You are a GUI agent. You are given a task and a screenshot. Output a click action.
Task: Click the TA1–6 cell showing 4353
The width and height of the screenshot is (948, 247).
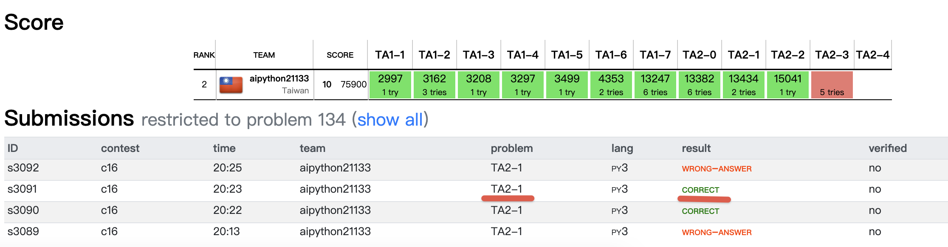click(611, 85)
